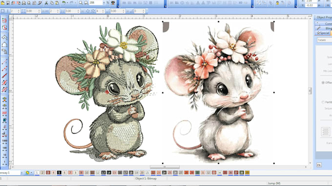332x186 pixels.
Task: Open the Colorway 1 dropdown
Action: (21, 173)
